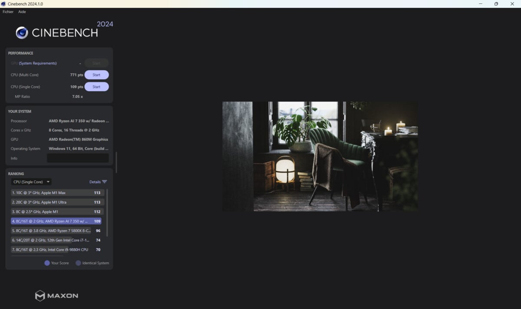The height and width of the screenshot is (309, 521).
Task: Click the ranking list vertical scrollbar
Action: coord(107,212)
